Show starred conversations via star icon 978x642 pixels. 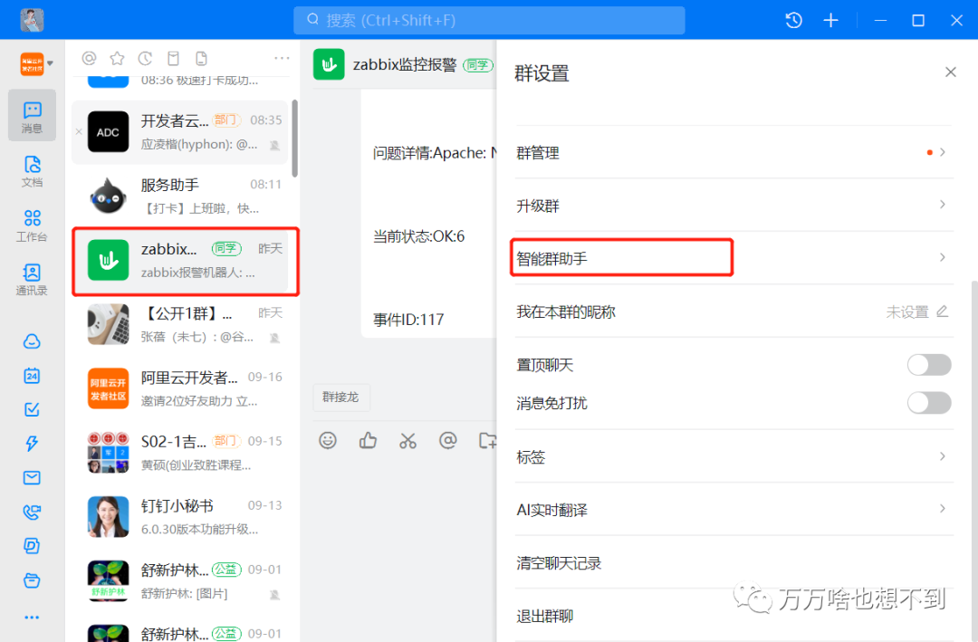pyautogui.click(x=117, y=59)
